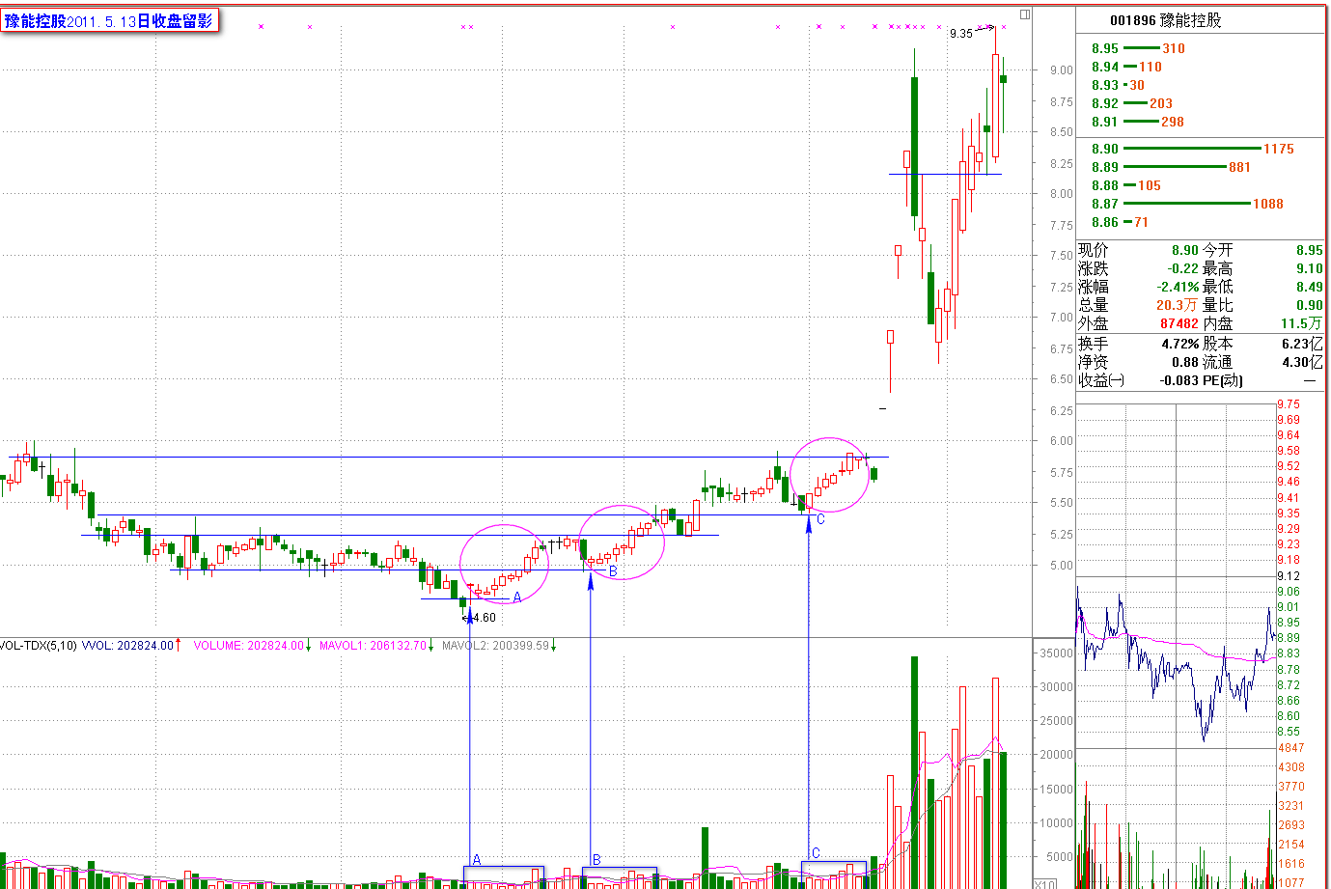Click the X10 volume scale icon
This screenshot has width=1331, height=889.
point(1045,883)
